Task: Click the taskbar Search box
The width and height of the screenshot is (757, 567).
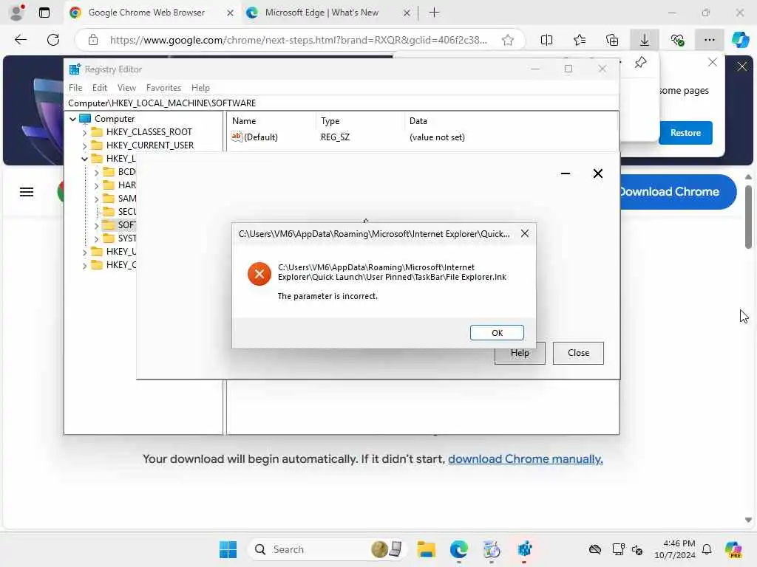Action: pyautogui.click(x=327, y=549)
